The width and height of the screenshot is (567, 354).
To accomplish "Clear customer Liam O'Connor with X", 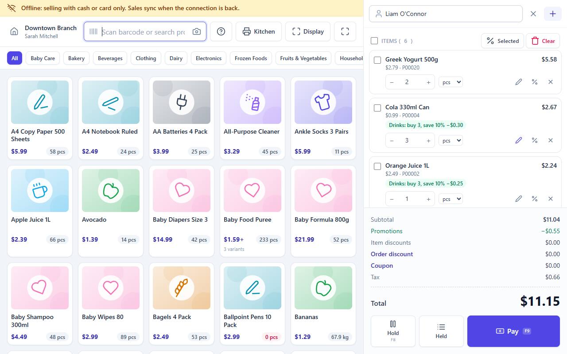I will click(x=533, y=14).
